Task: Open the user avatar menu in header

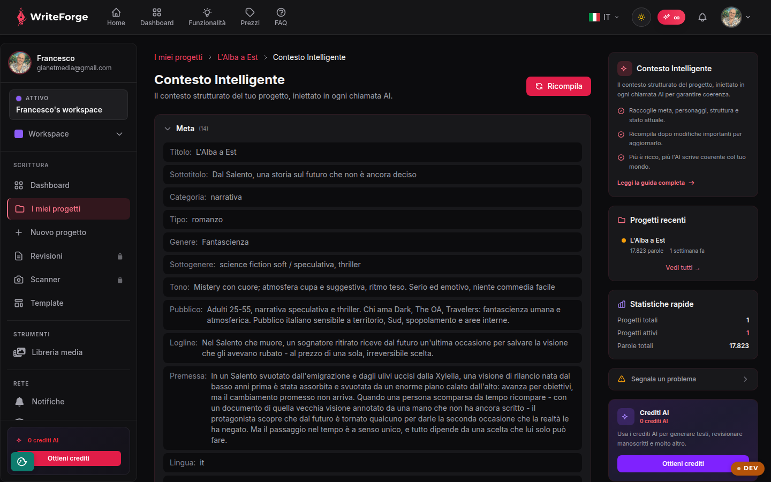Action: tap(736, 17)
